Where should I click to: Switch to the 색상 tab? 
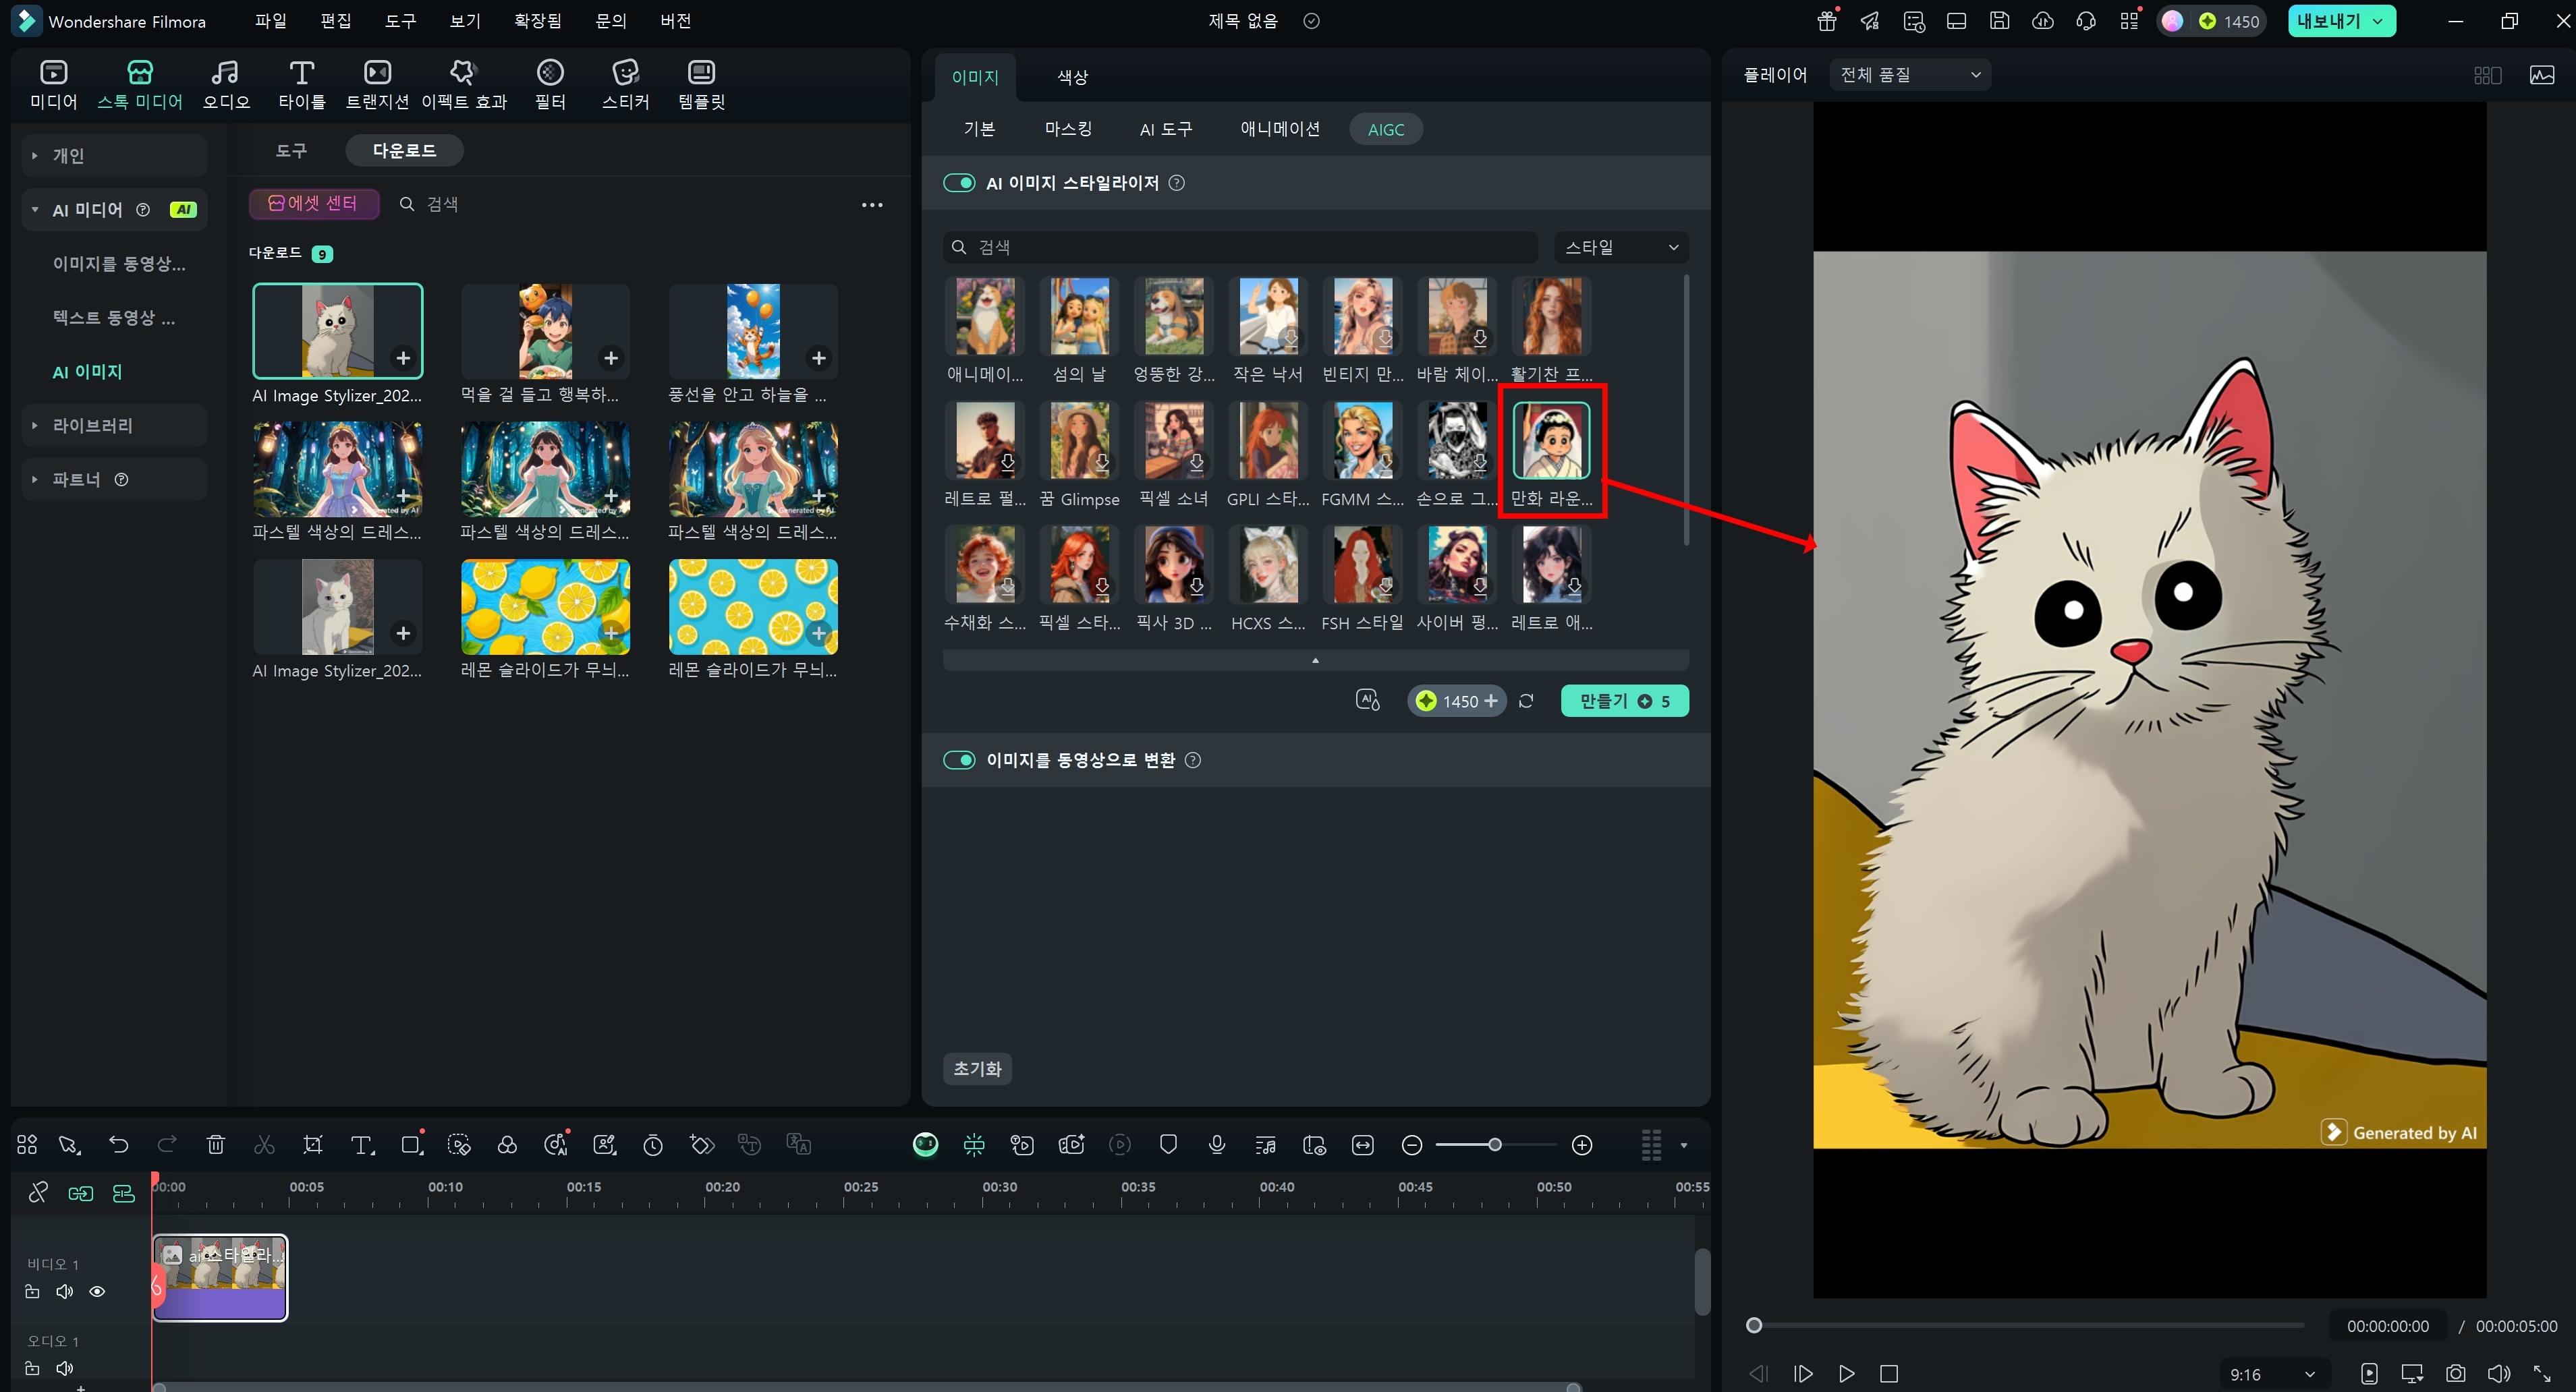(1072, 77)
